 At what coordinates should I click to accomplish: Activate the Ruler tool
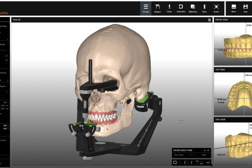click(205, 8)
